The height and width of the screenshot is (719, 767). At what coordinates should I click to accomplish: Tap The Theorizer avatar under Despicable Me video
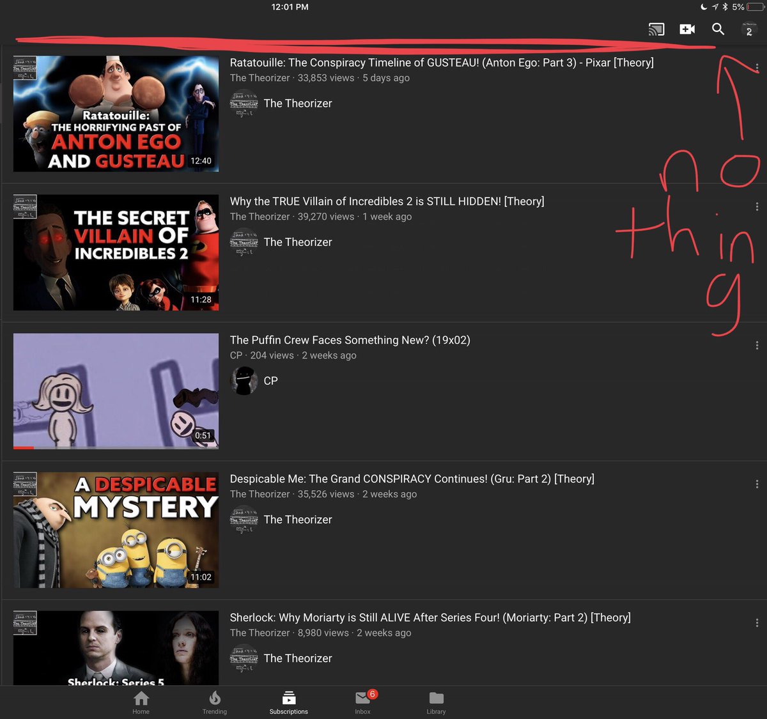point(244,520)
